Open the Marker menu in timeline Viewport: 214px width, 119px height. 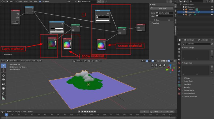click(x=30, y=112)
